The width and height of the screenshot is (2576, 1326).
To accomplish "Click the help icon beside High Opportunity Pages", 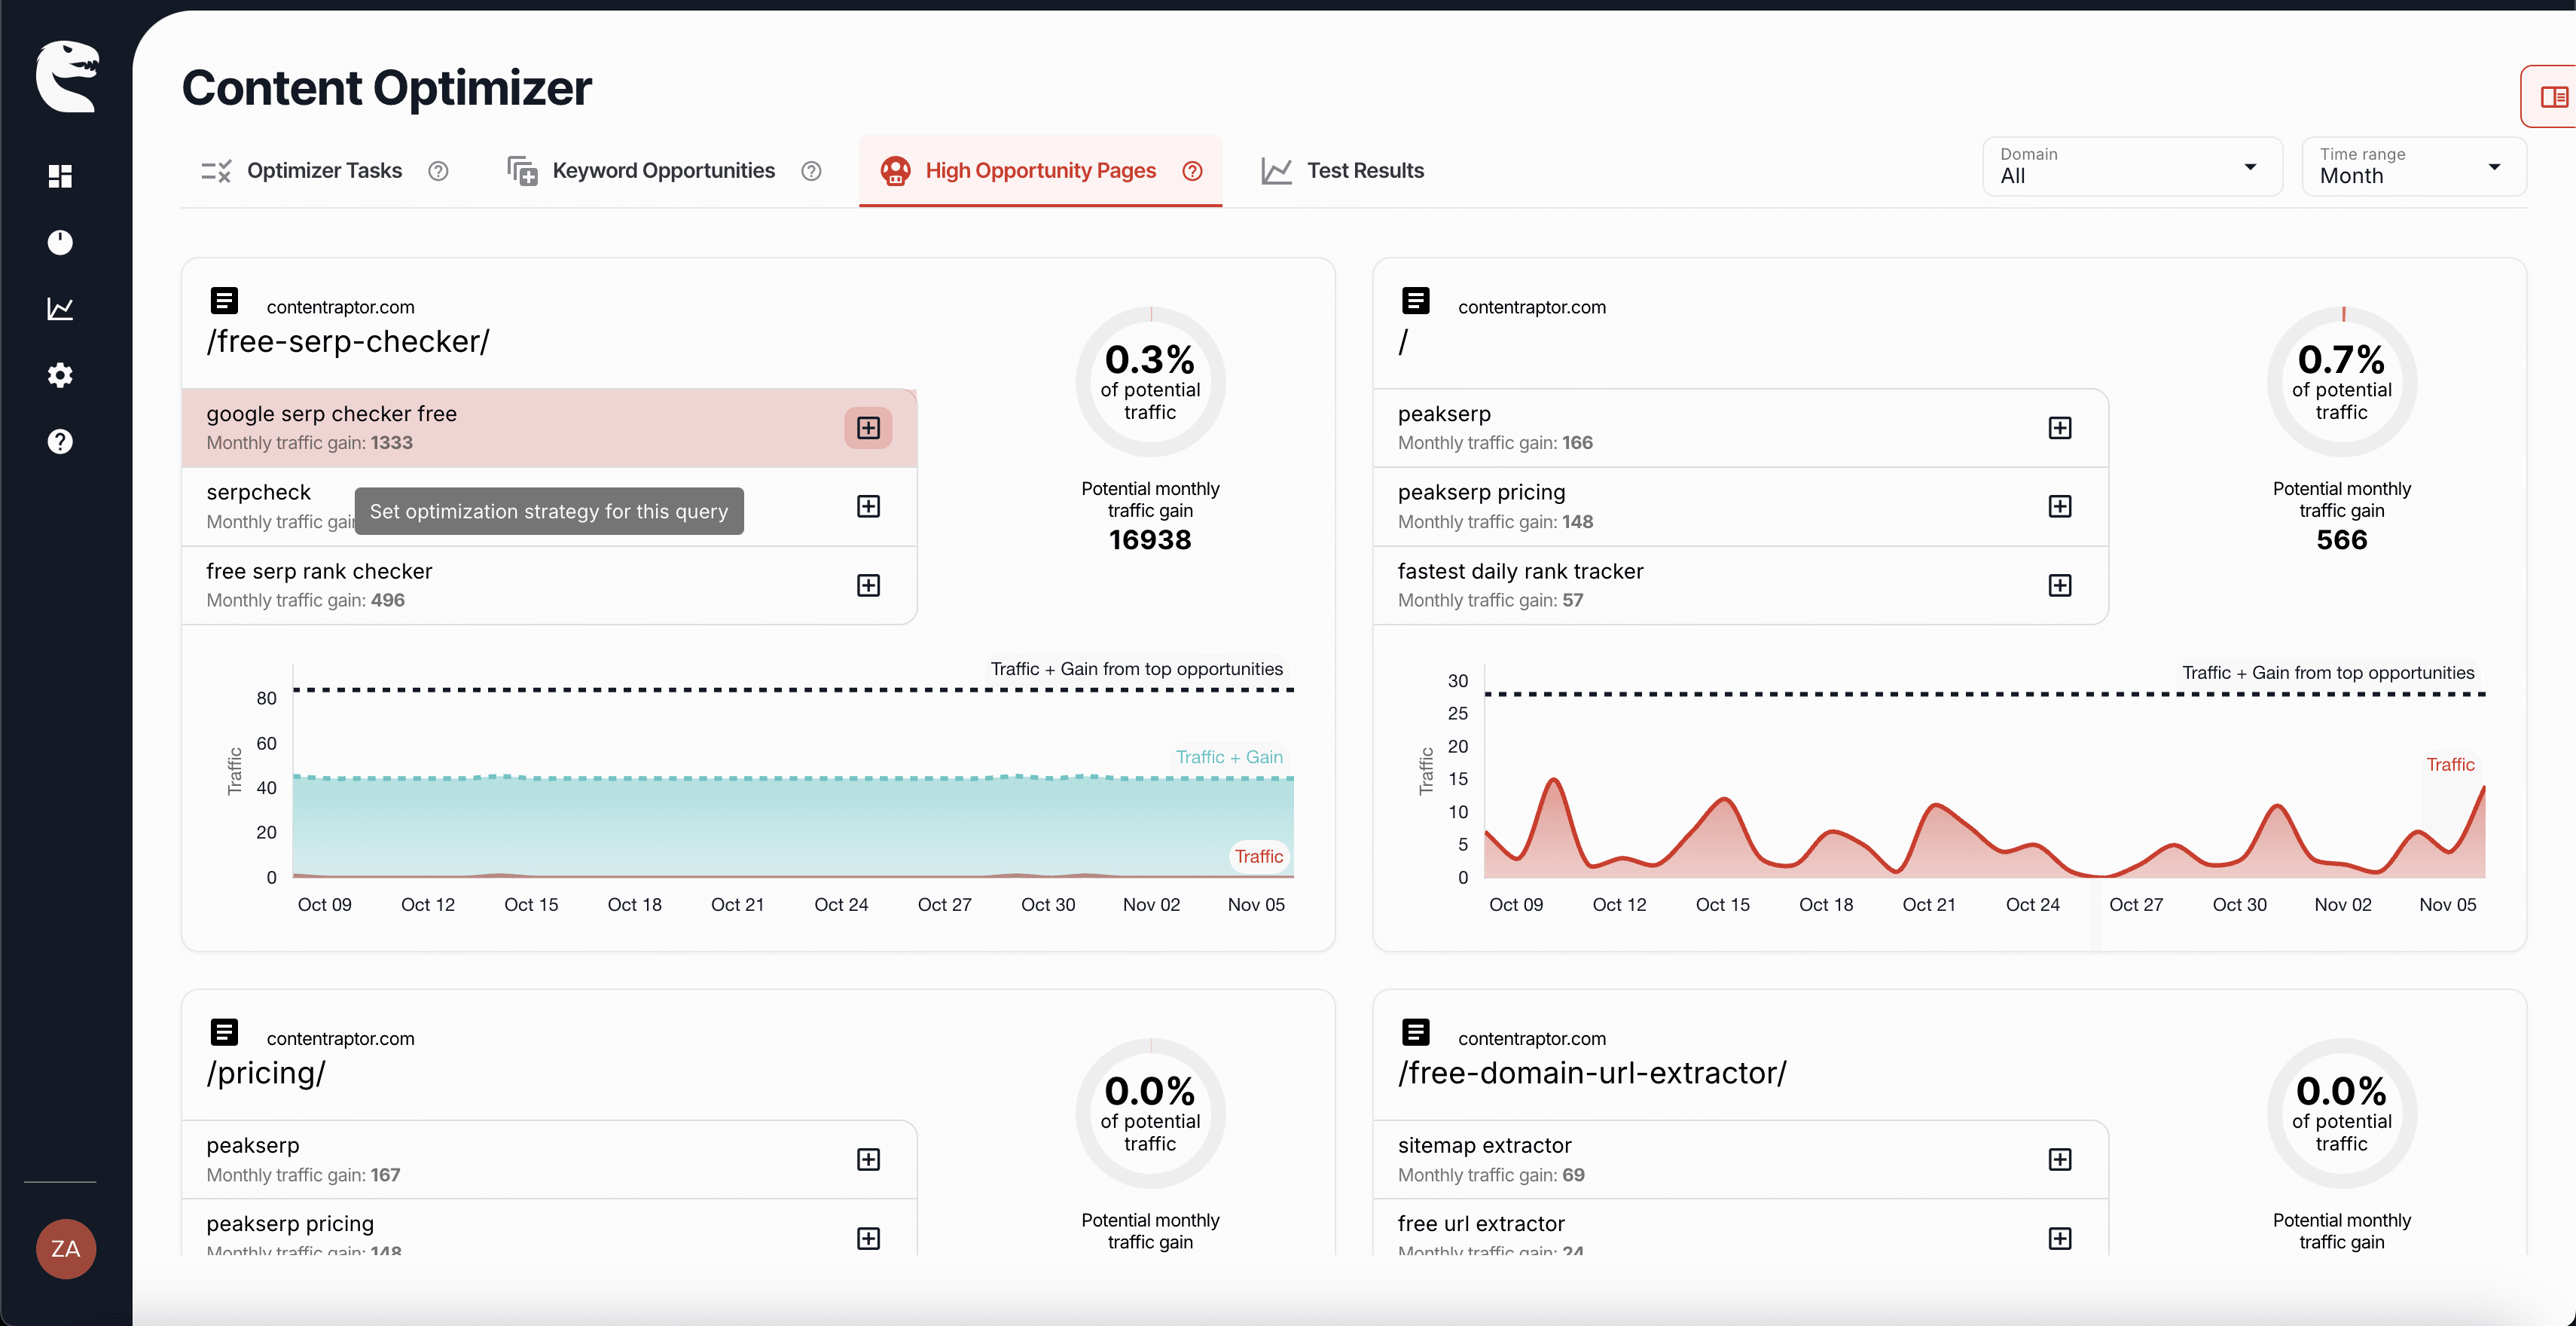I will tap(1193, 171).
